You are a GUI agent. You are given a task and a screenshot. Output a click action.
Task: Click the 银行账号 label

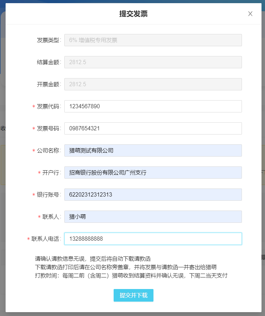[x=48, y=194]
